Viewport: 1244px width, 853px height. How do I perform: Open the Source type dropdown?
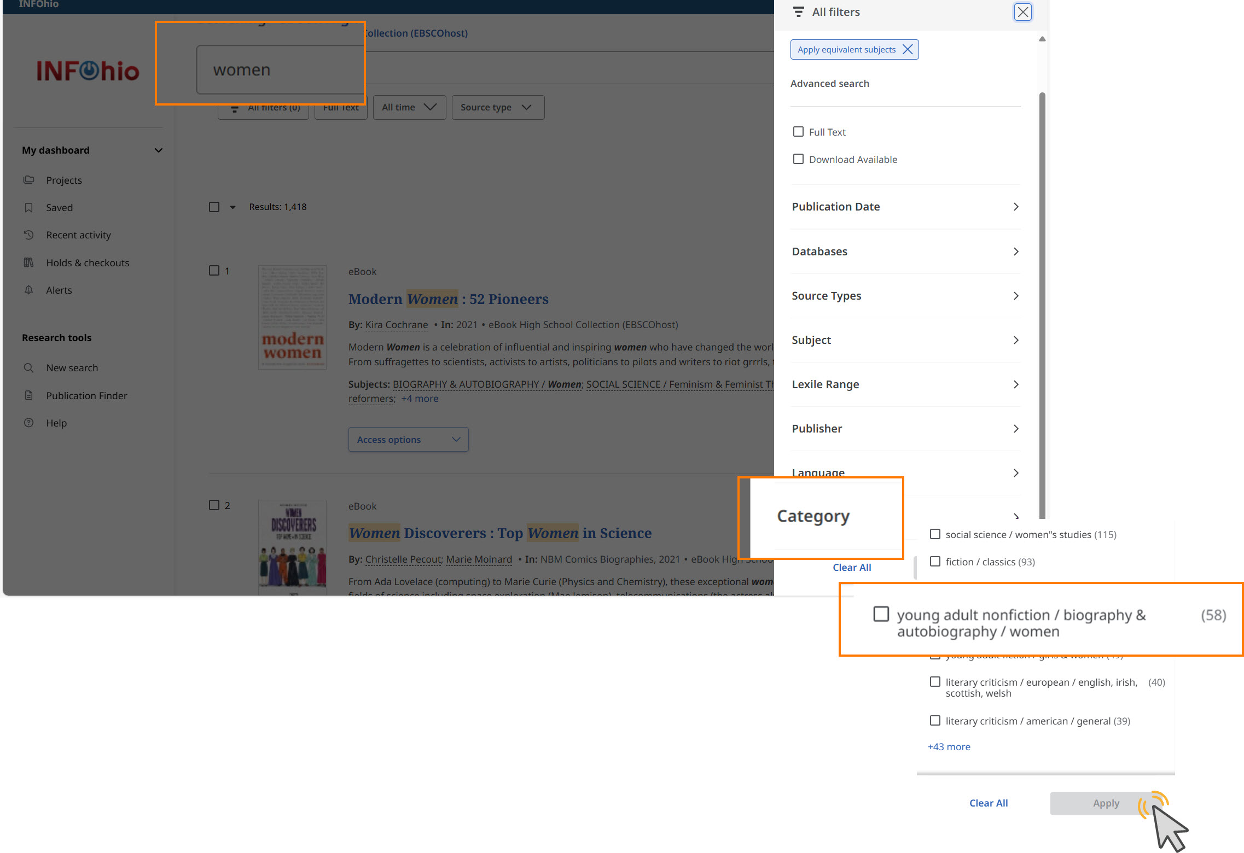pyautogui.click(x=498, y=107)
